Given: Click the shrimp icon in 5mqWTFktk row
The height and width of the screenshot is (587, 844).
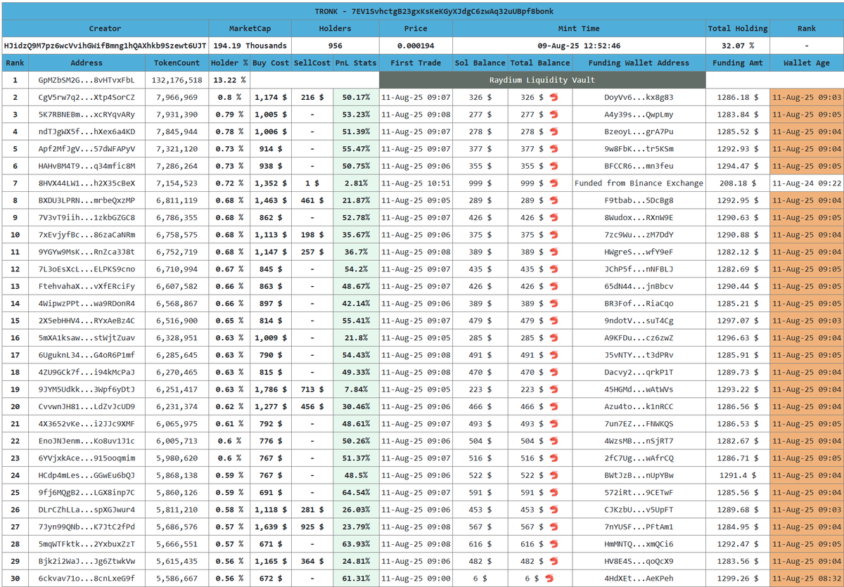Looking at the screenshot, I should pos(554,544).
